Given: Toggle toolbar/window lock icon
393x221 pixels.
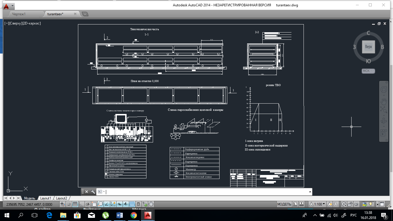Looking at the screenshot, I should click(350, 204).
